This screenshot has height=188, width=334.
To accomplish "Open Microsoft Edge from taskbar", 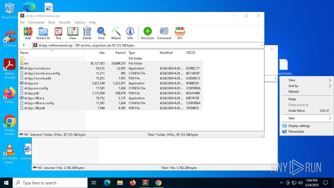I will coord(107,183).
